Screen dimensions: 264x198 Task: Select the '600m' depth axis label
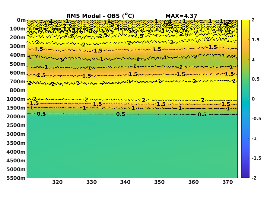[18, 73]
